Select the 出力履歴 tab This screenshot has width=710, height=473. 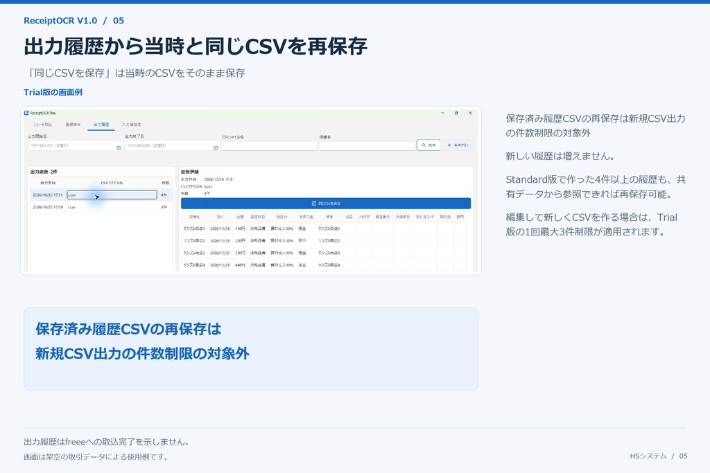tap(101, 125)
